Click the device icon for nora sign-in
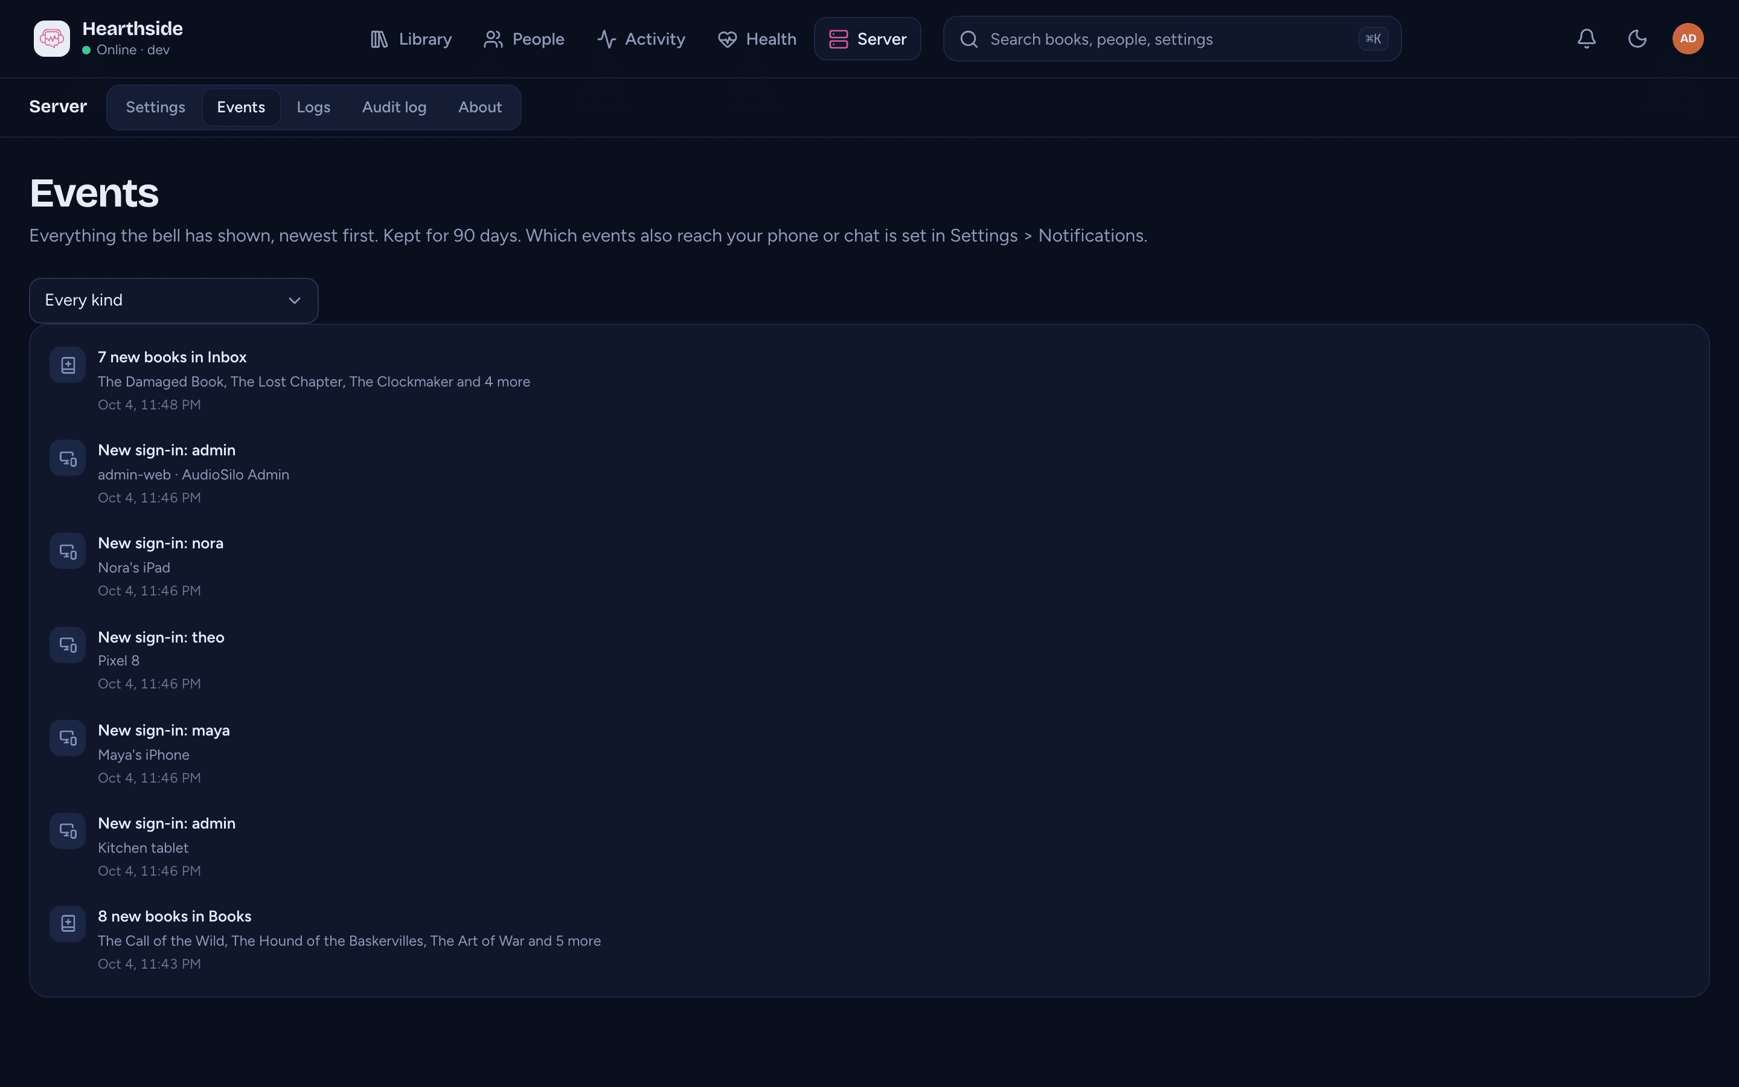This screenshot has width=1739, height=1087. pyautogui.click(x=68, y=551)
